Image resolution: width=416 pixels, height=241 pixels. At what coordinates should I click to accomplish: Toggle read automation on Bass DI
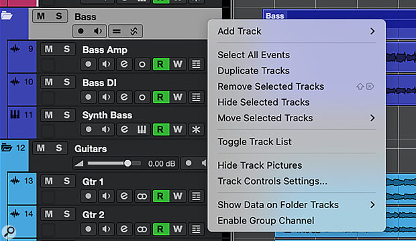[x=160, y=97]
